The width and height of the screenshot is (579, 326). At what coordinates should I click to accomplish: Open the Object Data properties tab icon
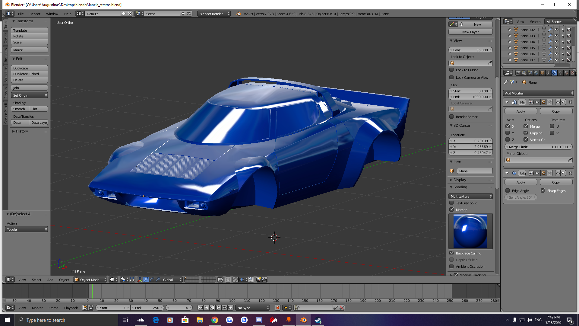[x=560, y=73]
